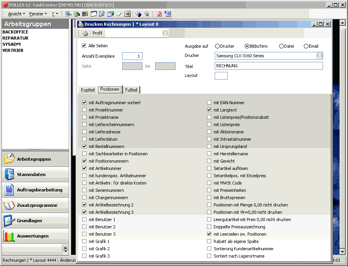The height and width of the screenshot is (266, 348).
Task: Uncheck 'mit Langtext' option
Action: pos(209,110)
